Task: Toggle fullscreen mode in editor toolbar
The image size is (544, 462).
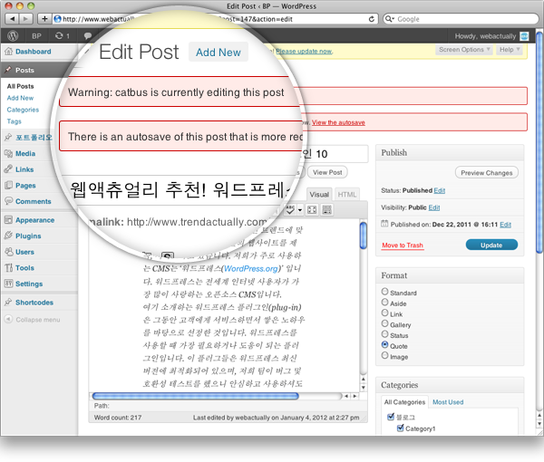Action: click(312, 209)
